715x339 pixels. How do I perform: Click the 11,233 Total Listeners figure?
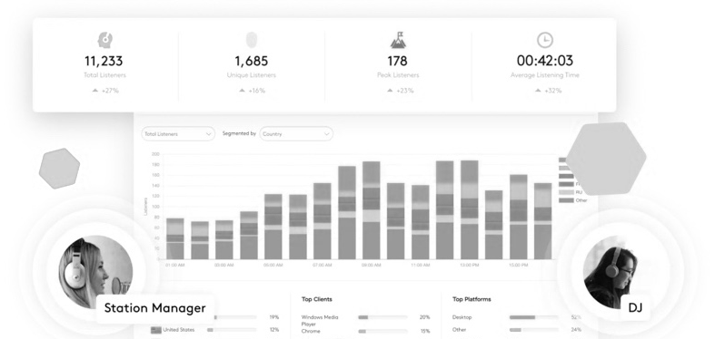(x=104, y=61)
